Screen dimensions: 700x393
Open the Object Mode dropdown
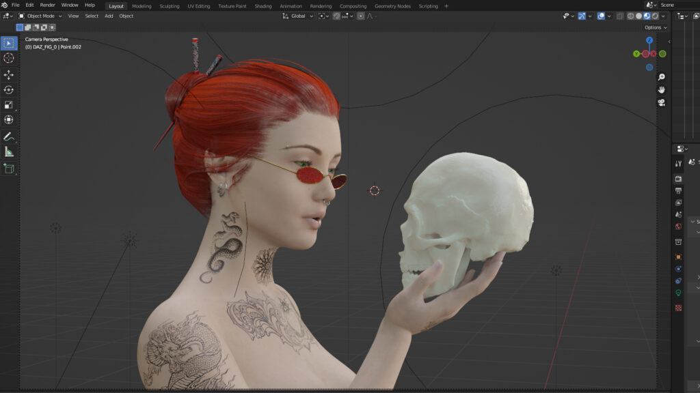click(x=40, y=16)
